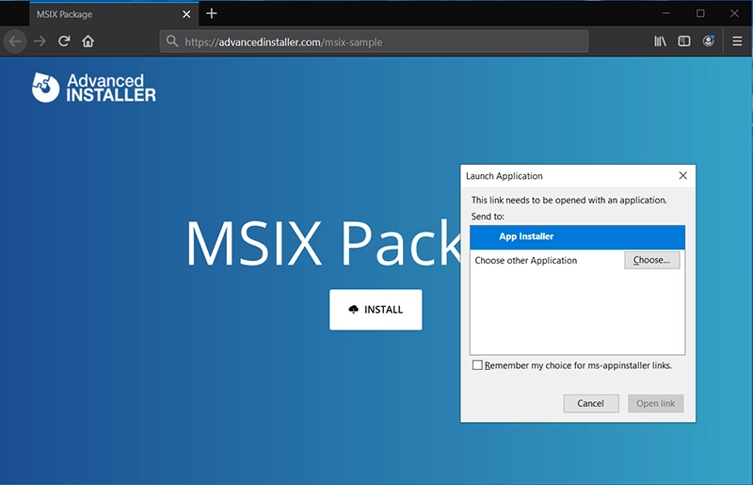Maximize the browser window

(700, 13)
